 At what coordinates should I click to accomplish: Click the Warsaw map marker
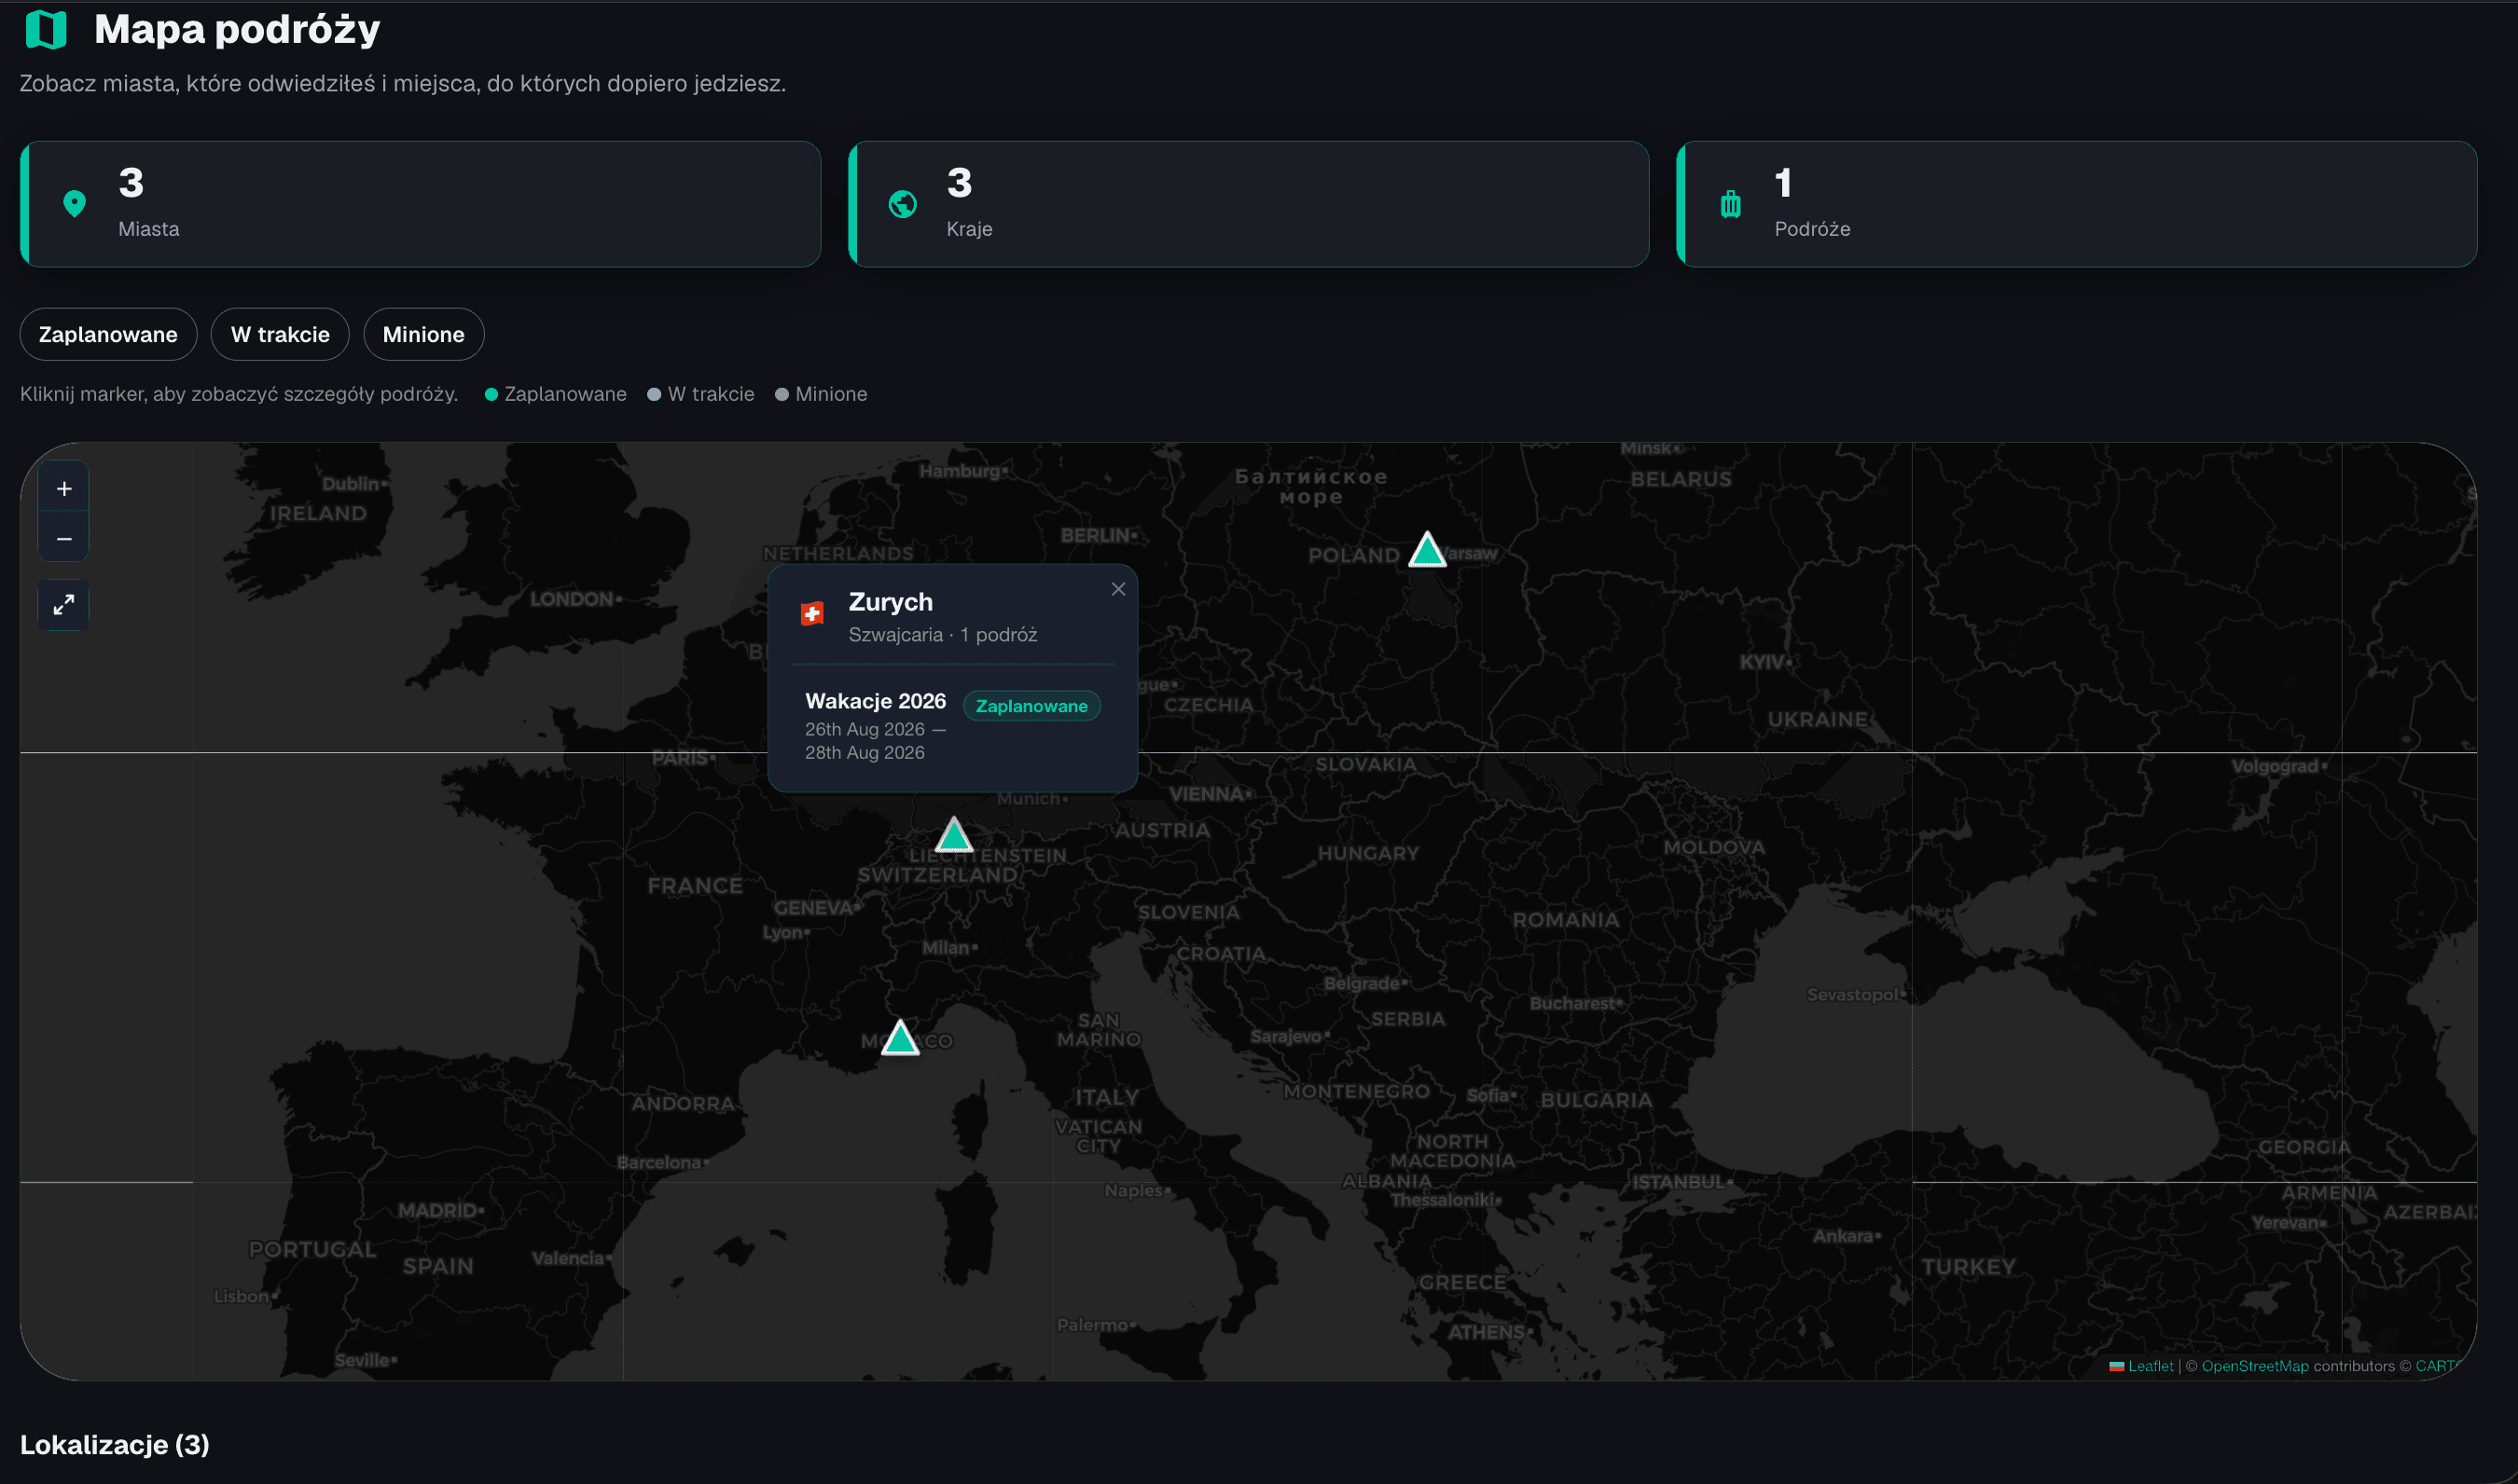point(1427,550)
